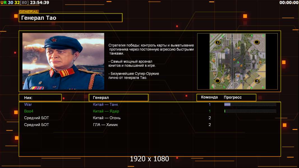The height and width of the screenshot is (168, 299).
Task: Click the 'Китай — Танк' general entry
Action: (x=105, y=104)
